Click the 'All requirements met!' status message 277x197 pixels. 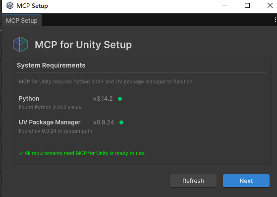point(85,153)
